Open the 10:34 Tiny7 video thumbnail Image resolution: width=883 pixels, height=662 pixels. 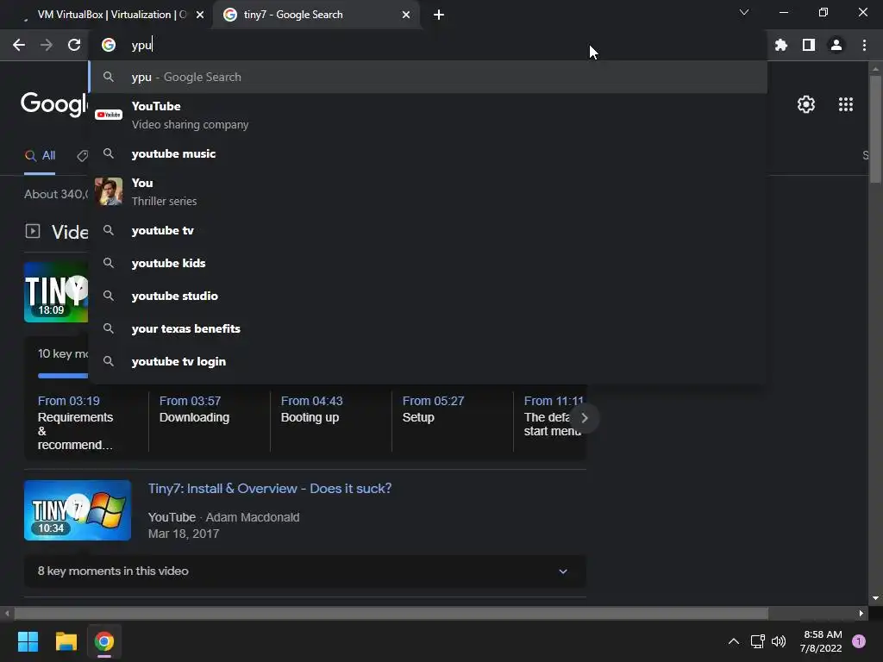point(77,510)
